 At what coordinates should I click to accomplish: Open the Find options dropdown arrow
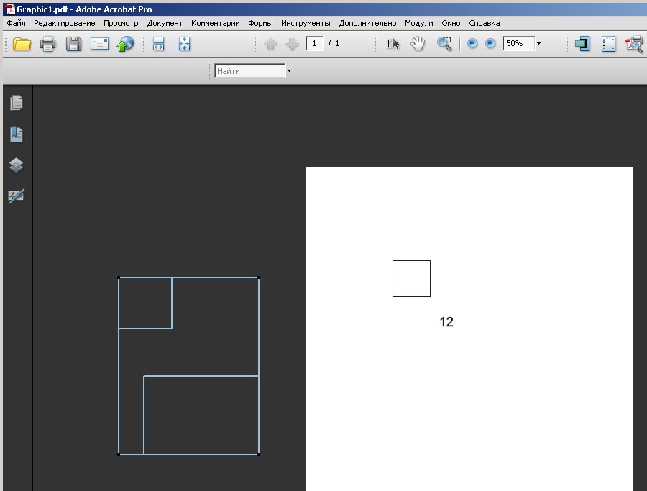tap(289, 71)
